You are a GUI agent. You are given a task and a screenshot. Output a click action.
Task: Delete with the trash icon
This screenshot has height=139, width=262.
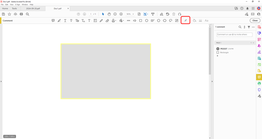pos(174,14)
